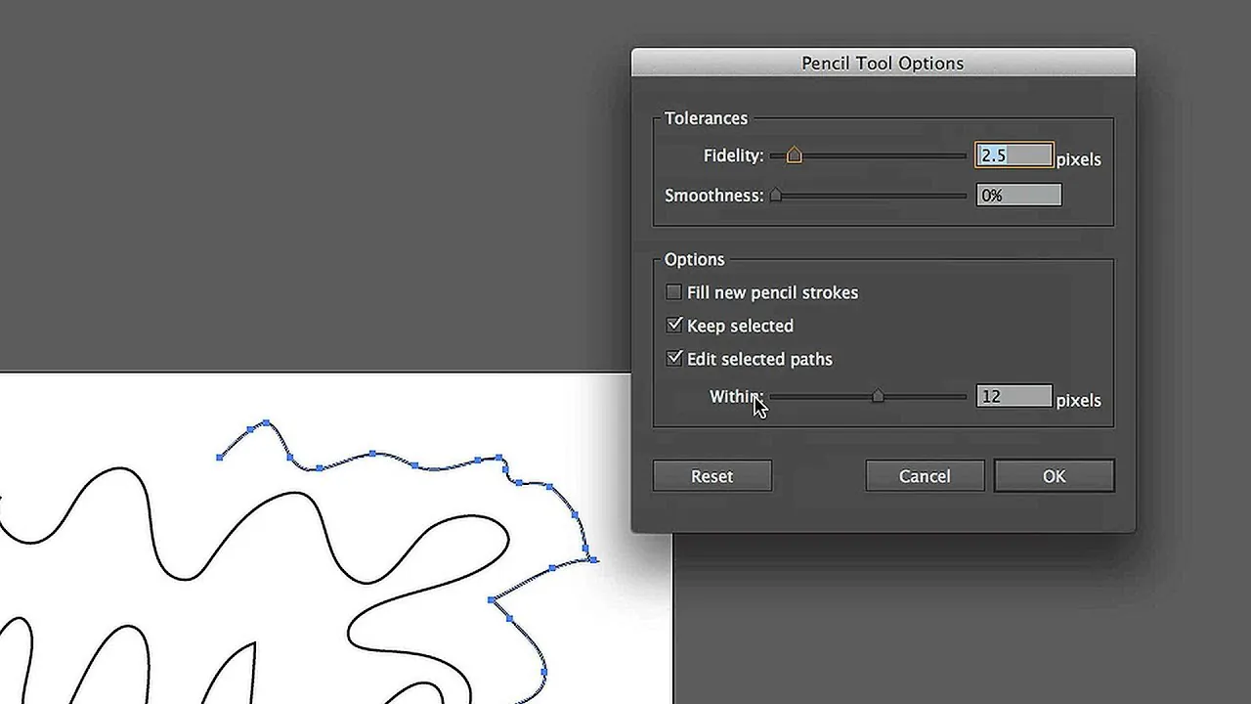Click the Within distance slider handle

[x=878, y=396]
